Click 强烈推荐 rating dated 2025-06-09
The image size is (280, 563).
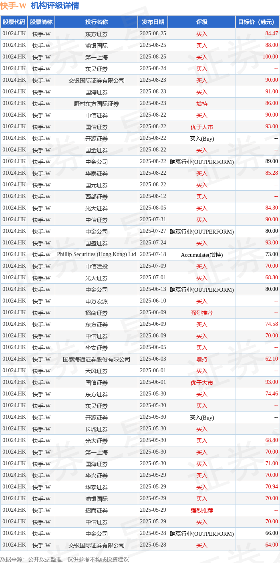pyautogui.click(x=201, y=313)
